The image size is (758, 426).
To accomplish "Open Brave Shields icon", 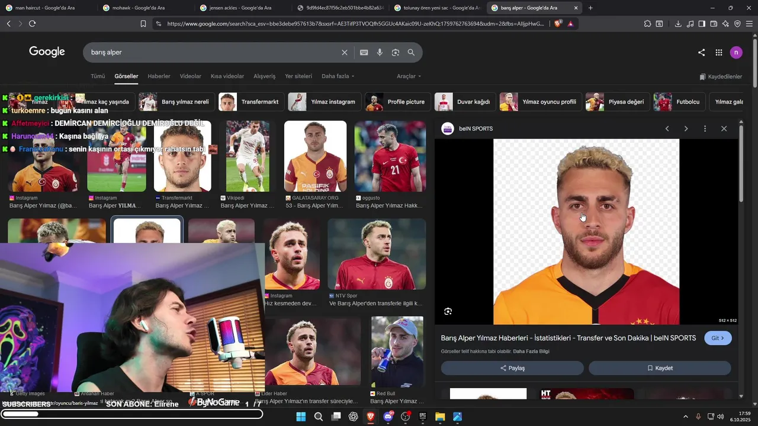I will pos(558,24).
